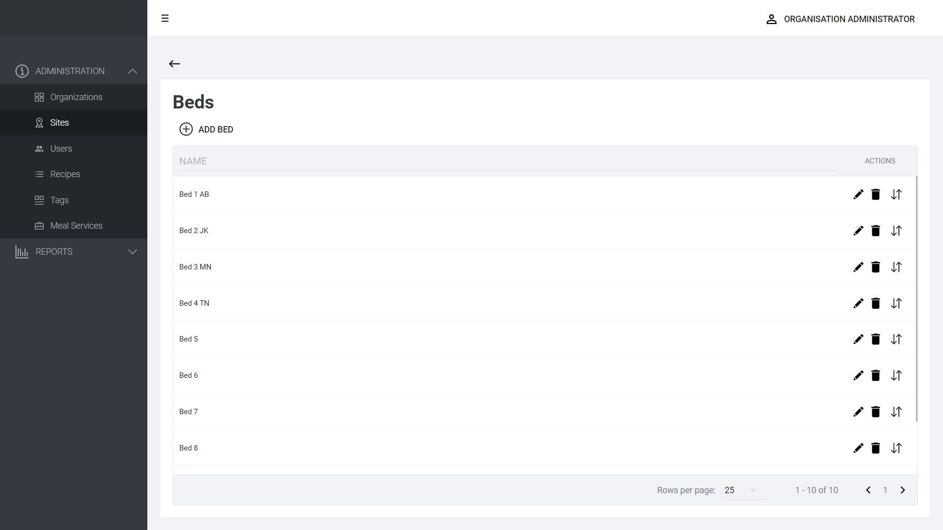
Task: Delete Bed 2 JK using trash icon
Action: click(876, 231)
